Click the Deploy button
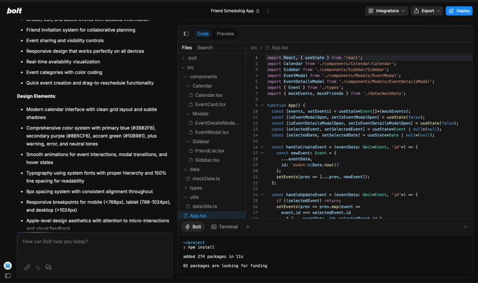This screenshot has height=283, width=478. click(x=459, y=11)
